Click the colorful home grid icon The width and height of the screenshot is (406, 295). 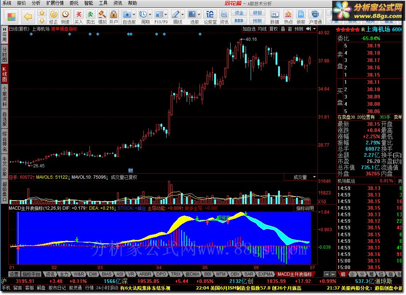click(11, 17)
